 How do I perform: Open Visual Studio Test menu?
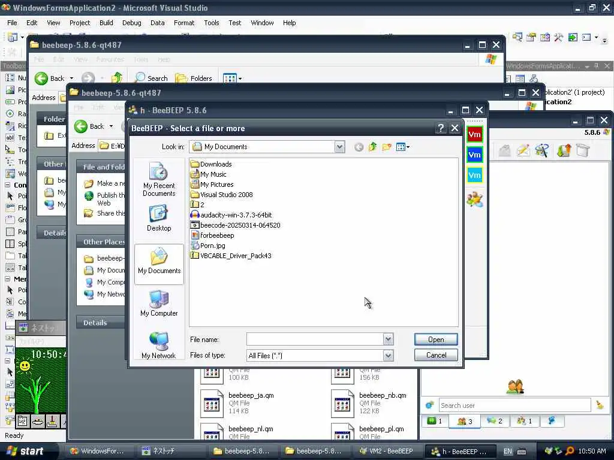click(235, 23)
